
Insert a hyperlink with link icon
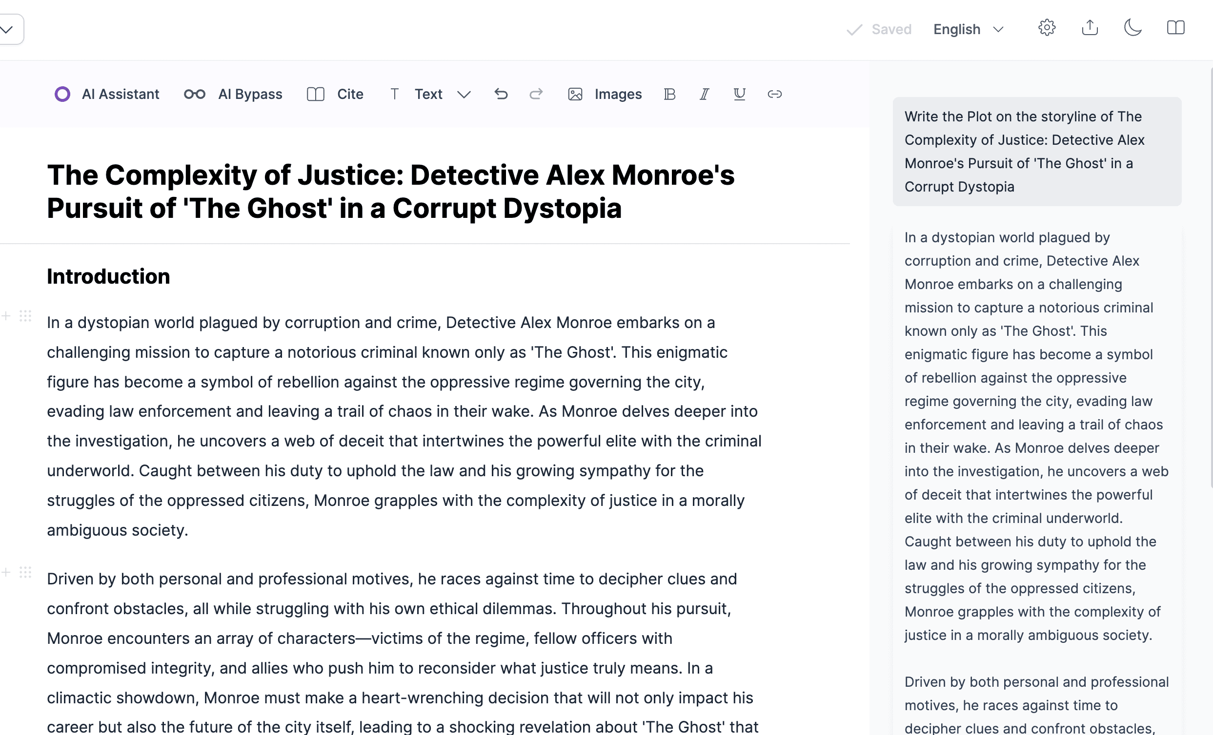[775, 94]
